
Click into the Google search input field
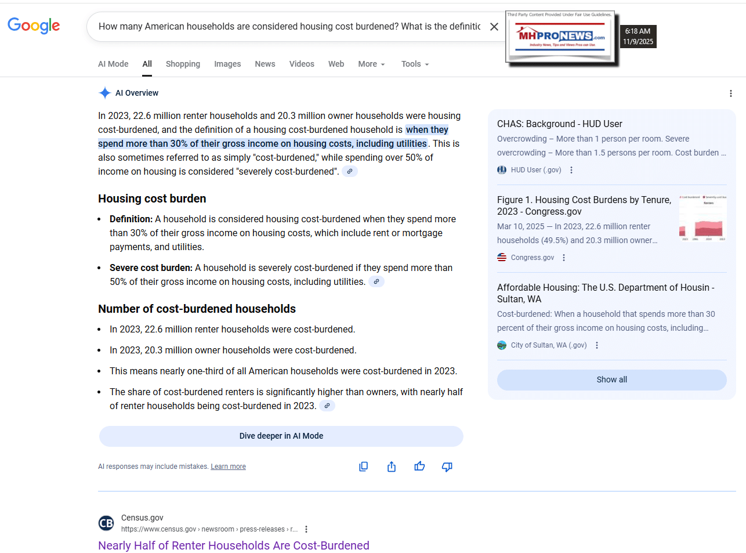289,27
